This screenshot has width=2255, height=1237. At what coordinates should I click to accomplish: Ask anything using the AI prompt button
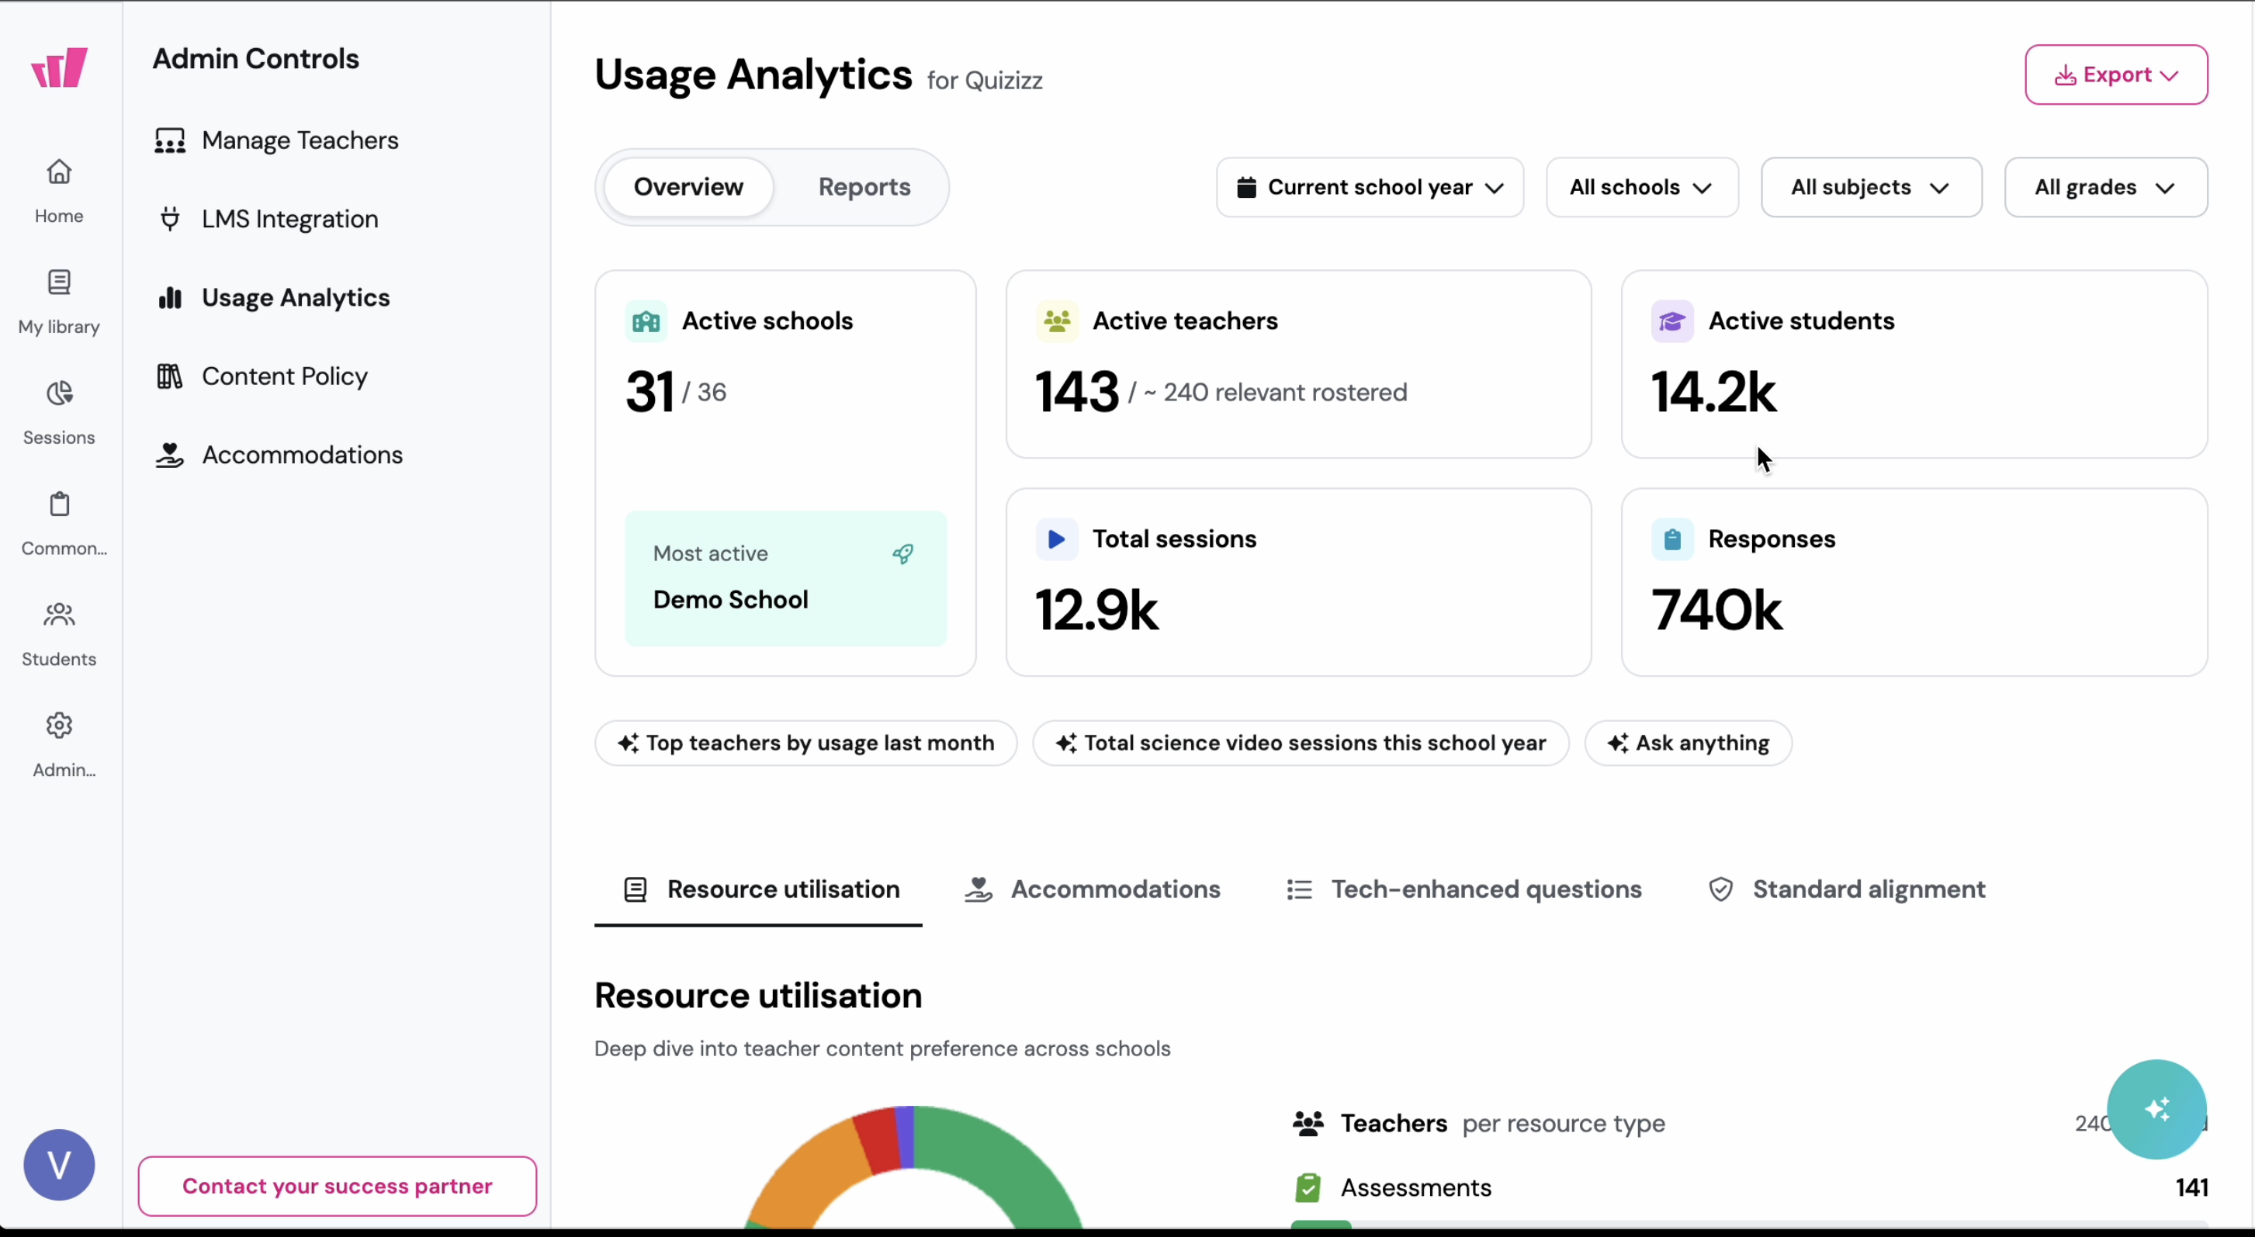click(1687, 743)
